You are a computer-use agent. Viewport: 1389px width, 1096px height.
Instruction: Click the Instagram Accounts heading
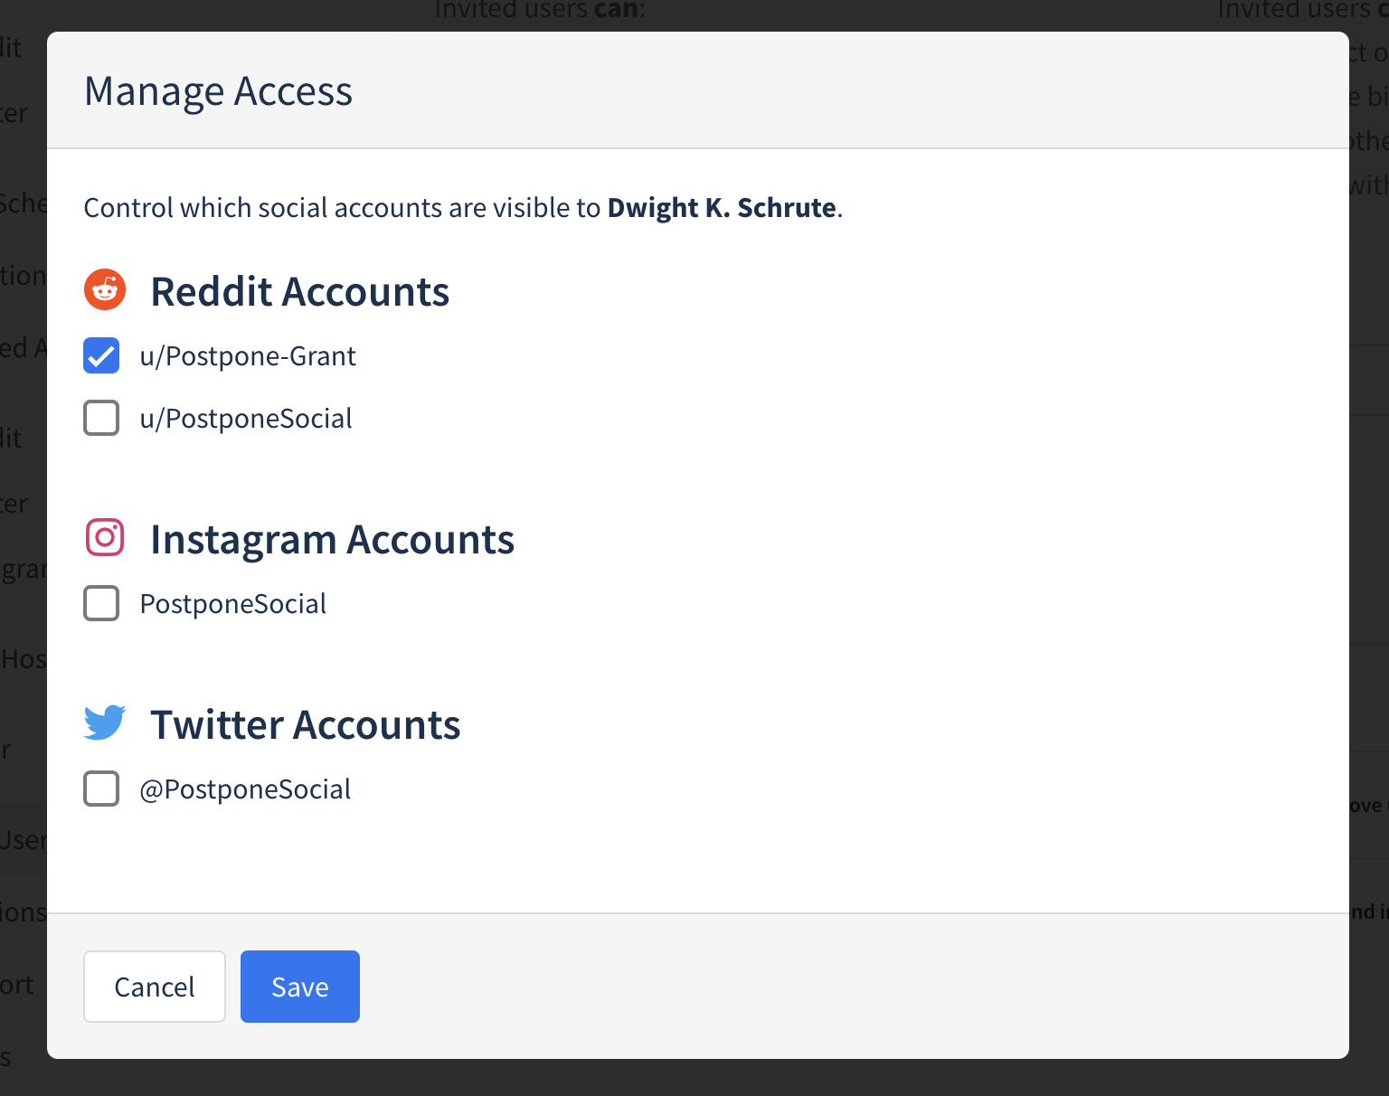[x=333, y=540]
